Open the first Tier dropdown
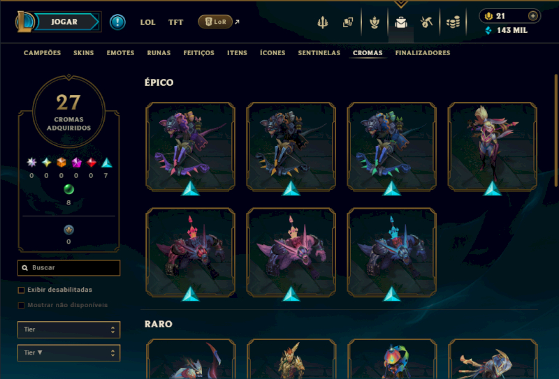 [x=68, y=329]
